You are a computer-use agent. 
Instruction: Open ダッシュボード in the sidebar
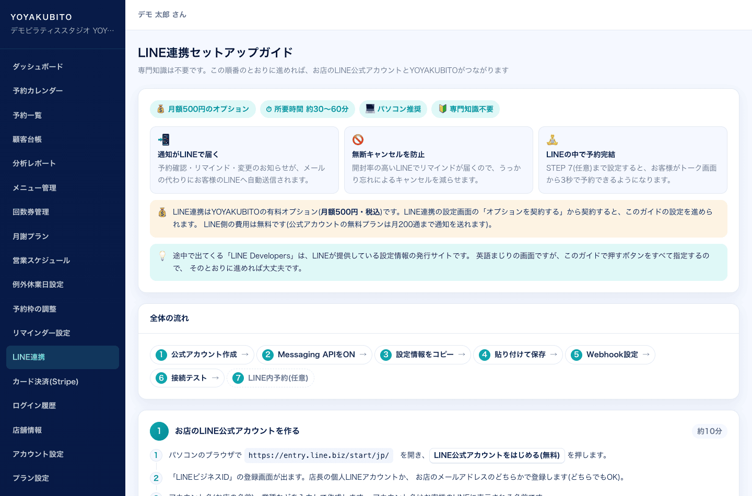63,67
